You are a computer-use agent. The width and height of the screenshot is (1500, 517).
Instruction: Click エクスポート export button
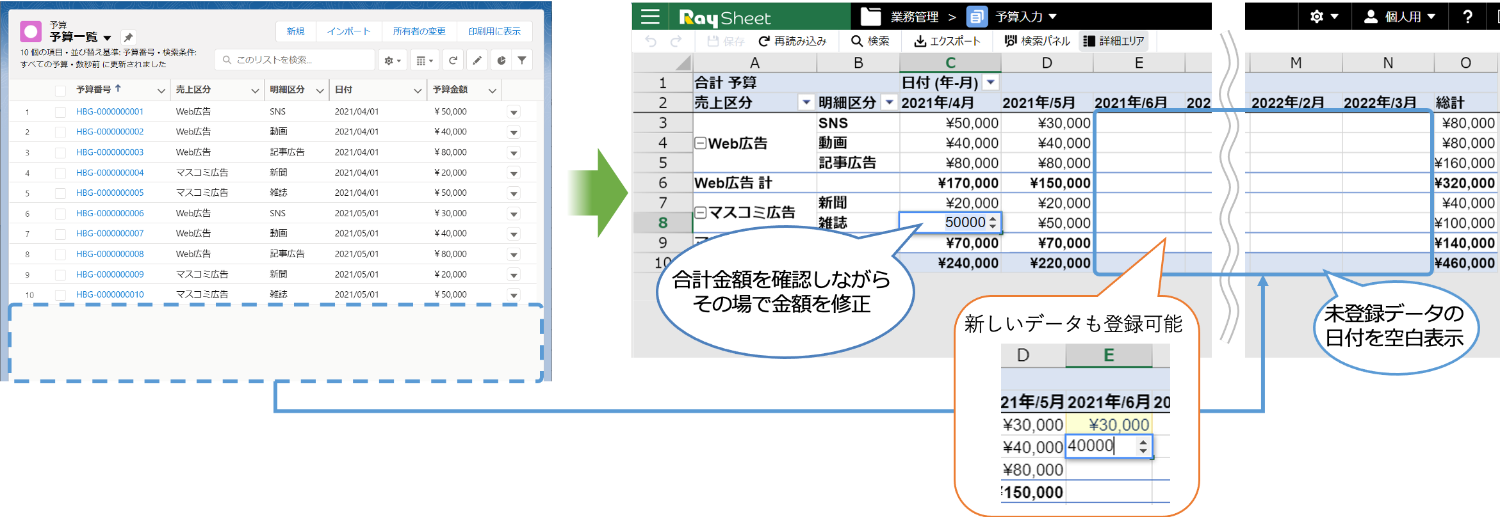[947, 42]
